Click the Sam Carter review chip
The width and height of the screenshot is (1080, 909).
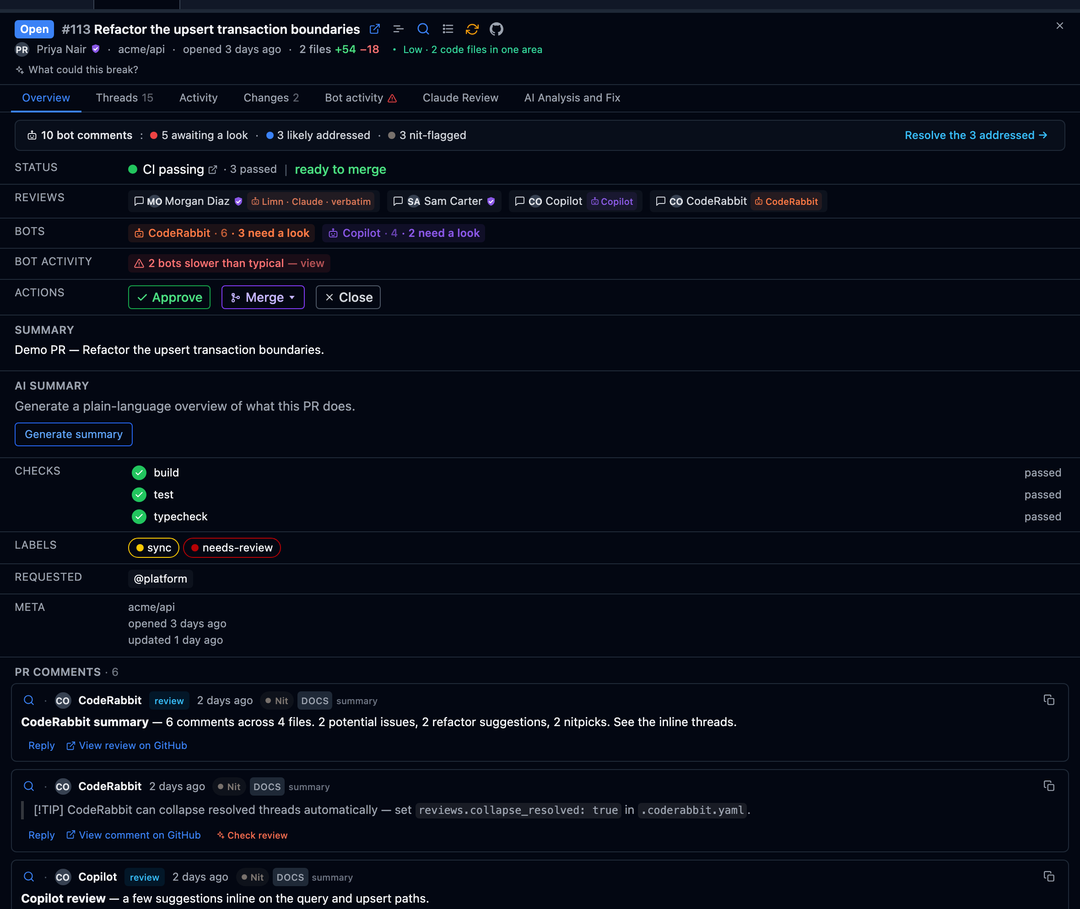444,202
